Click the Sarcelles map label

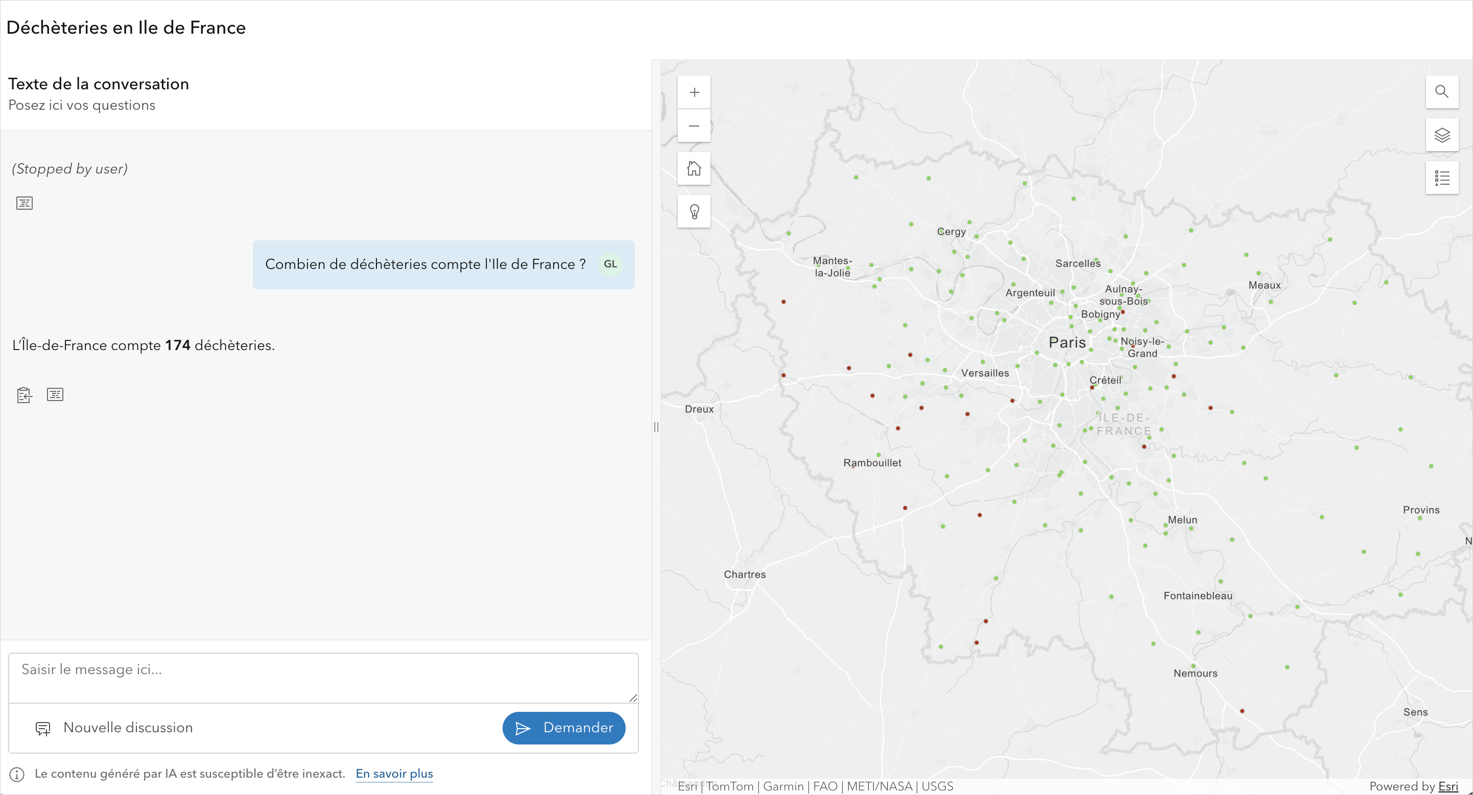point(1078,263)
